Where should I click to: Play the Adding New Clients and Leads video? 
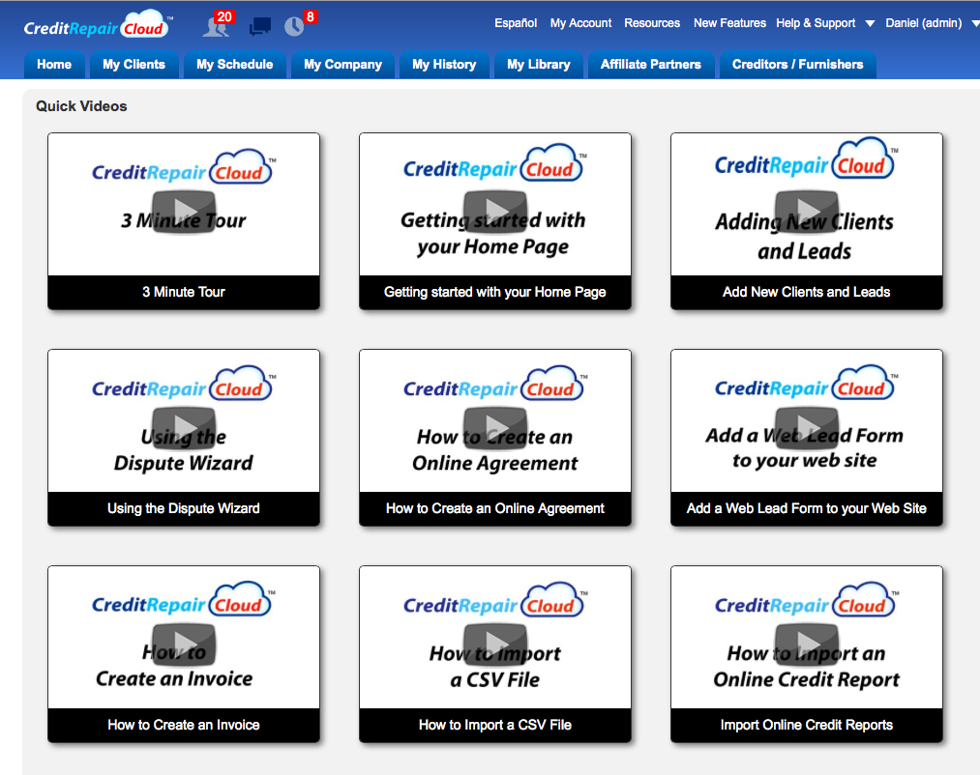click(806, 212)
